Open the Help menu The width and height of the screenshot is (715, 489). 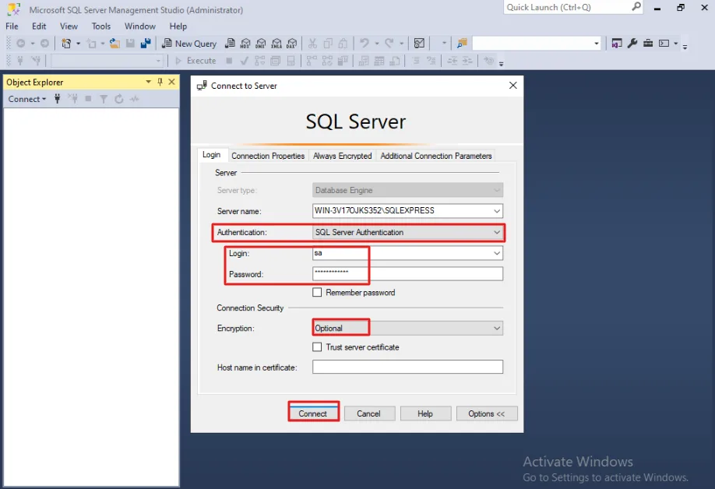click(x=178, y=26)
